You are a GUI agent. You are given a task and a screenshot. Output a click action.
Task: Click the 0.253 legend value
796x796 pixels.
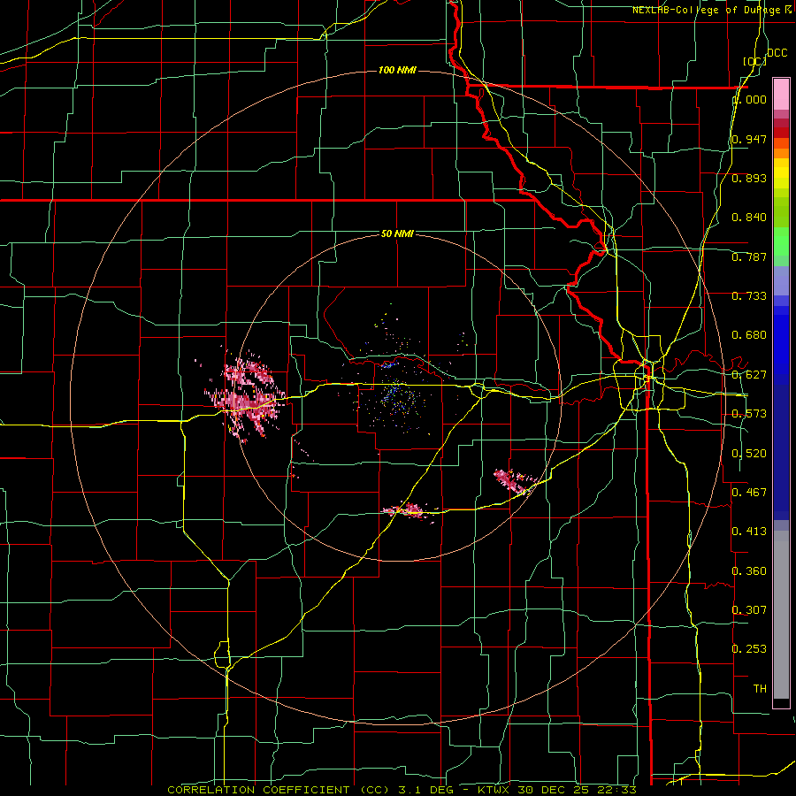coord(749,649)
